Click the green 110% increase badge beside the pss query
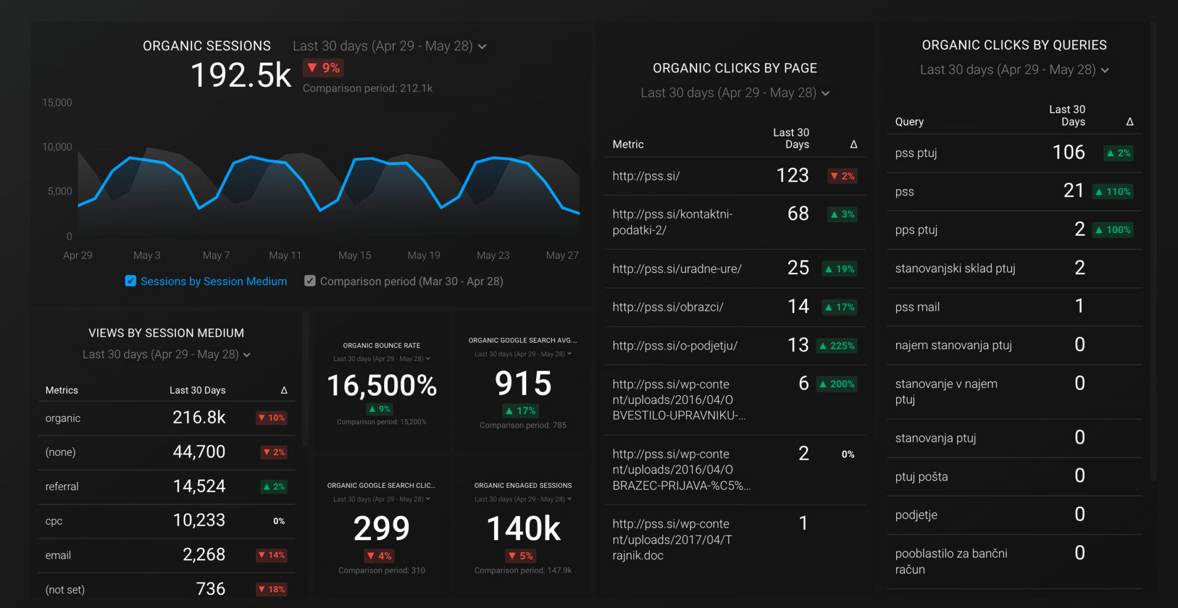 coord(1112,191)
